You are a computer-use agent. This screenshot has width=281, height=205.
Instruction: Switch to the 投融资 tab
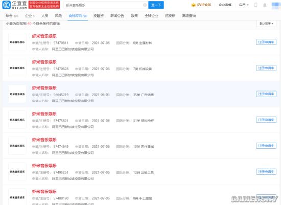pyautogui.click(x=99, y=16)
